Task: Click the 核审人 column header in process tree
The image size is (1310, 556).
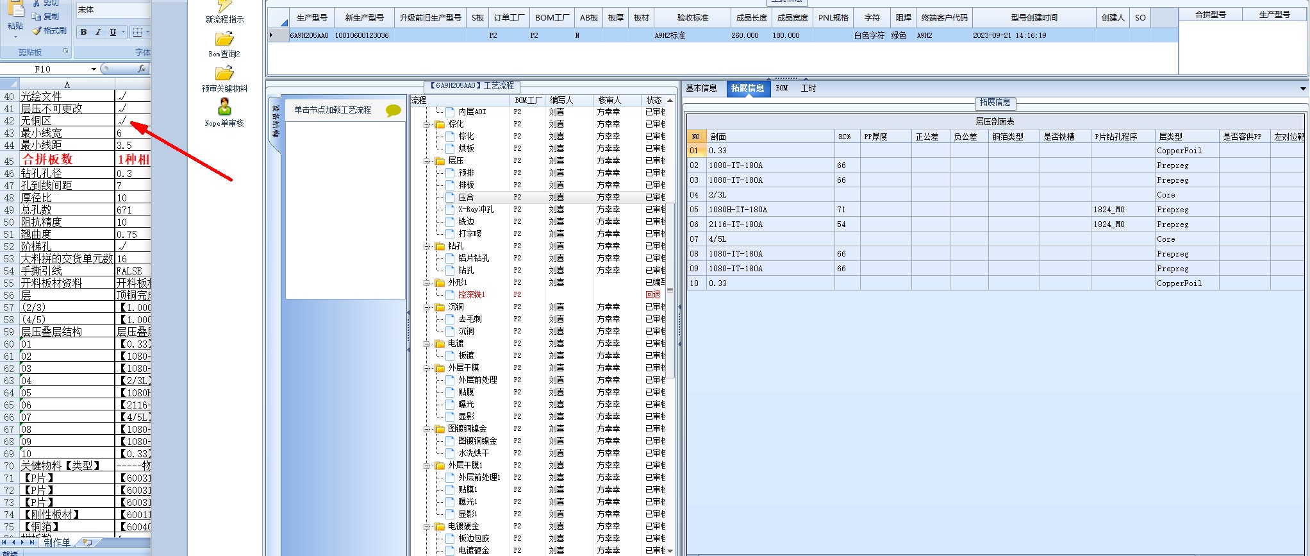Action: (617, 100)
